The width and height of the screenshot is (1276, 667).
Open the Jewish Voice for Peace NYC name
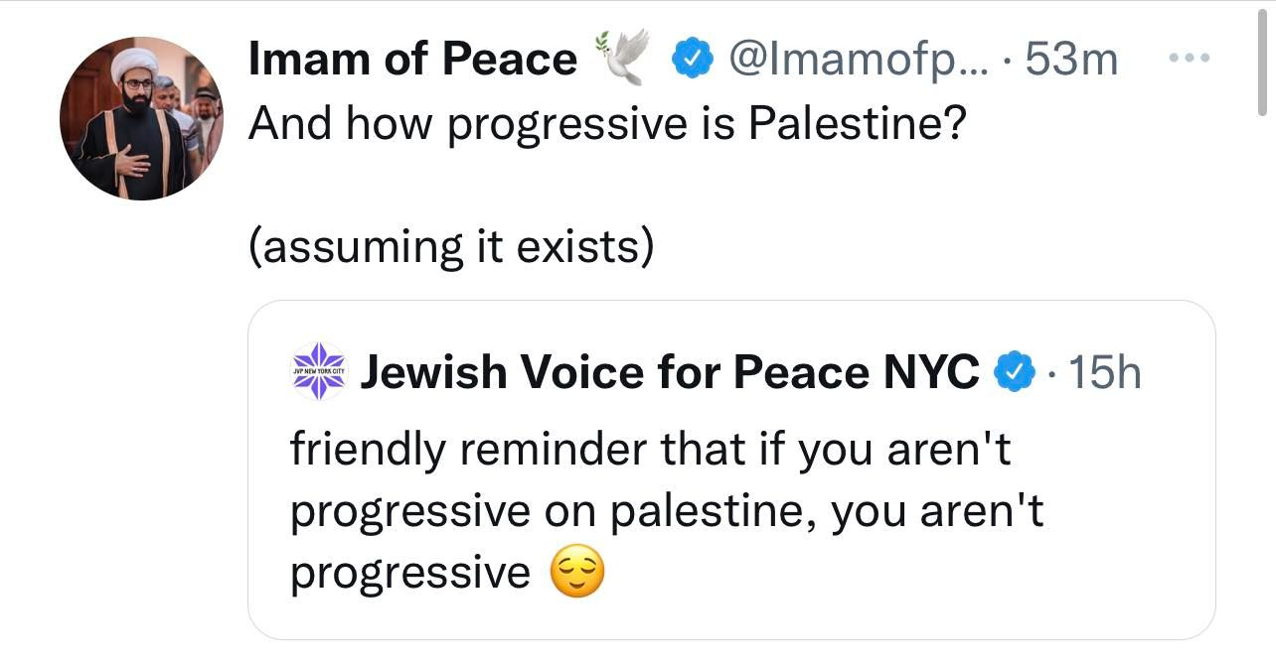(x=670, y=372)
